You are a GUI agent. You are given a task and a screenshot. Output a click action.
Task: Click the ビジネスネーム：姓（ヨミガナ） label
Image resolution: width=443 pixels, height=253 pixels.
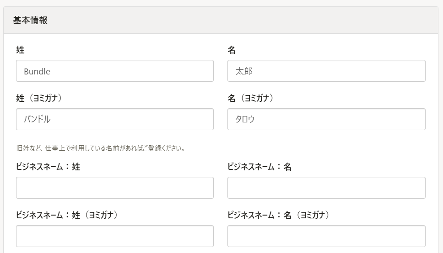(x=67, y=215)
